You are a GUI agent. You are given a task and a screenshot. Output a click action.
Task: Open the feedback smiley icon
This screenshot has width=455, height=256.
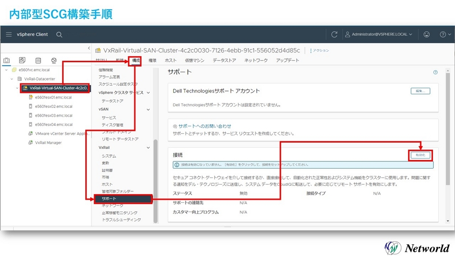(427, 35)
